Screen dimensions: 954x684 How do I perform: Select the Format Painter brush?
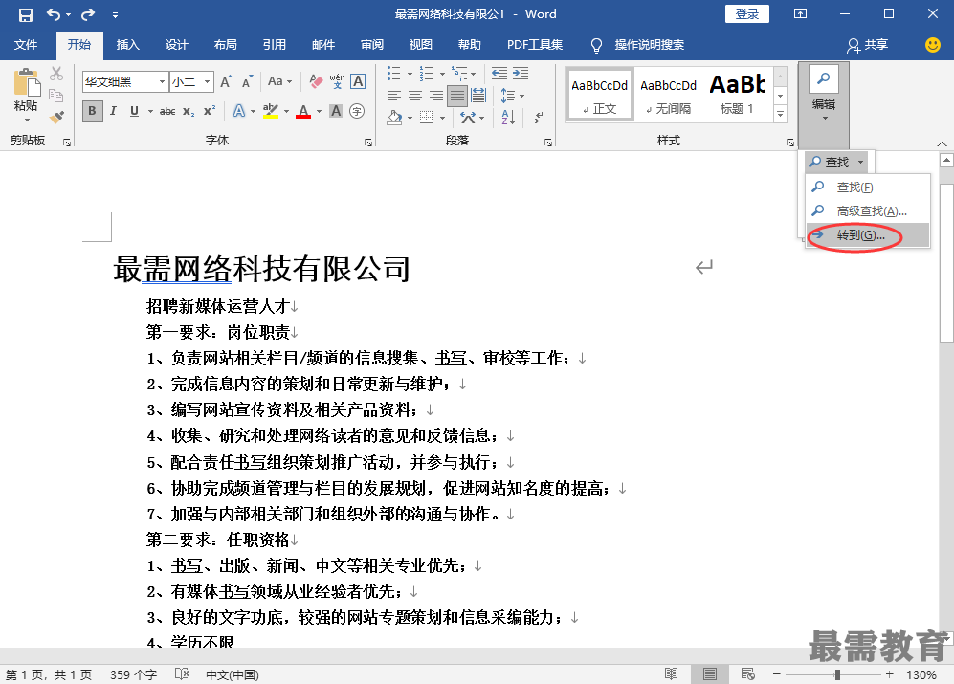click(x=56, y=117)
